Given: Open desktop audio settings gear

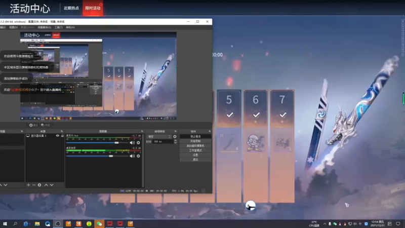Looking at the screenshot, I should 138,156.
